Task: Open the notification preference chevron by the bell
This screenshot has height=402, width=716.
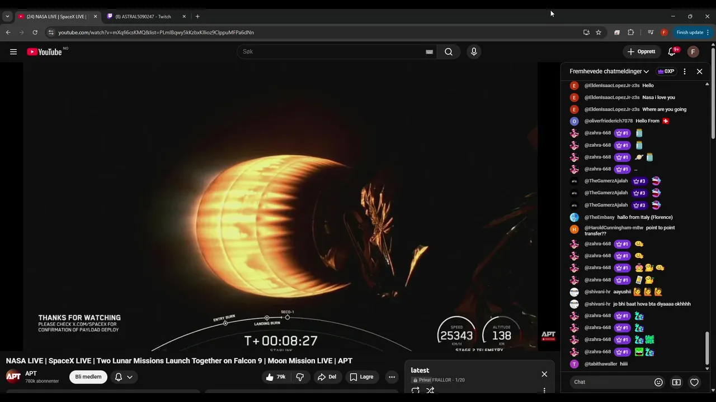Action: pyautogui.click(x=130, y=377)
